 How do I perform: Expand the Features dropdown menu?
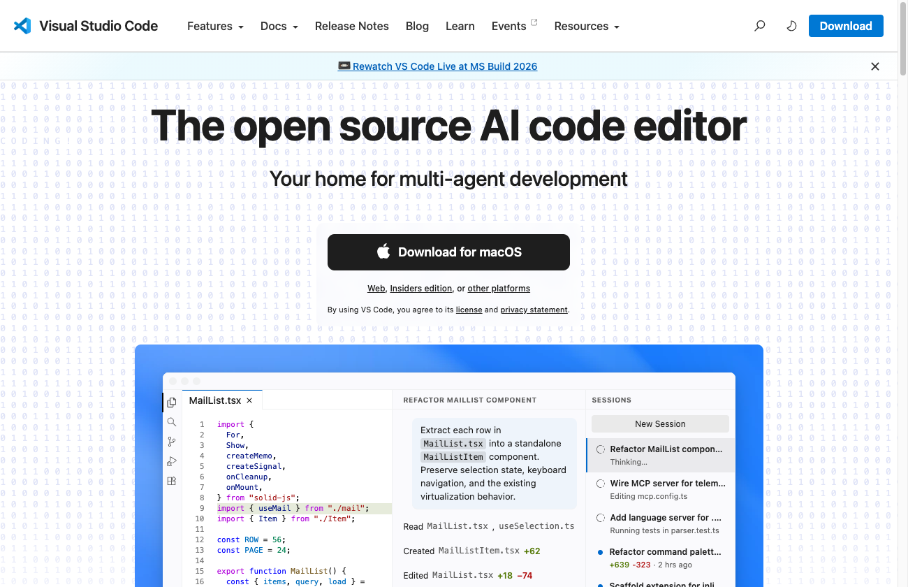pos(215,26)
